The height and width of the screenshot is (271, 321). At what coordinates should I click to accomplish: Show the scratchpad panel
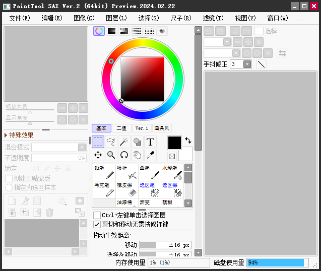click(162, 31)
